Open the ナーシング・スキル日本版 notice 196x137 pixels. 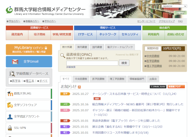tap(134, 94)
